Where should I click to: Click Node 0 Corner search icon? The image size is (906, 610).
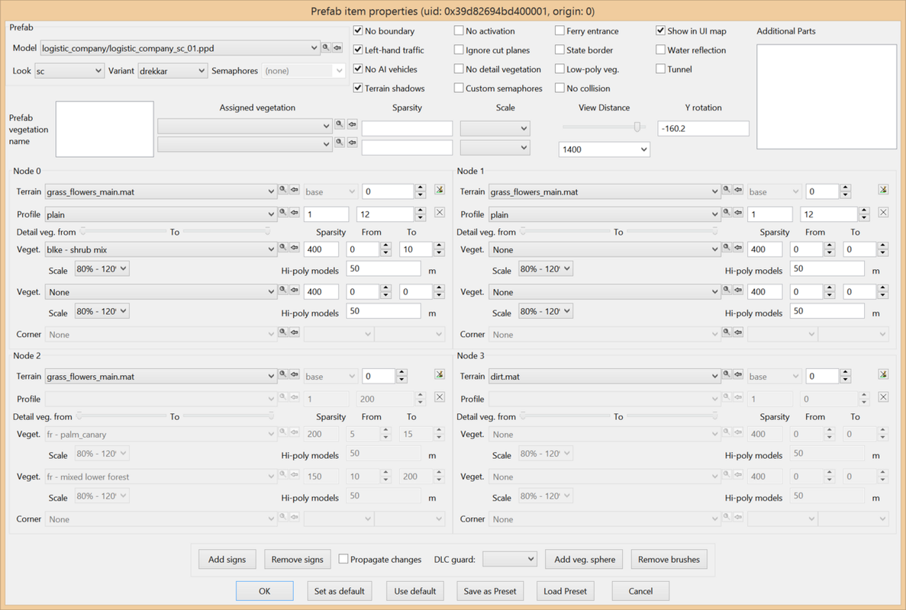click(x=283, y=332)
